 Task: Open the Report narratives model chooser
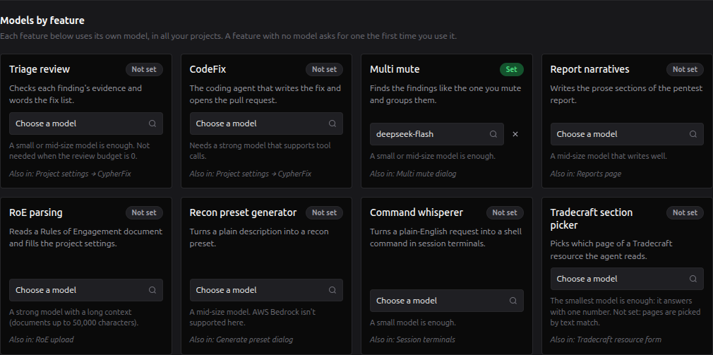(627, 134)
